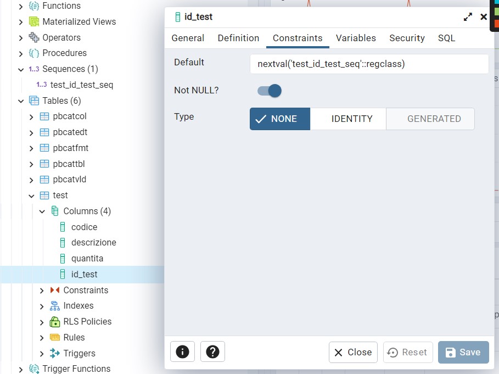Click the RLS Policies lock icon

coord(55,322)
